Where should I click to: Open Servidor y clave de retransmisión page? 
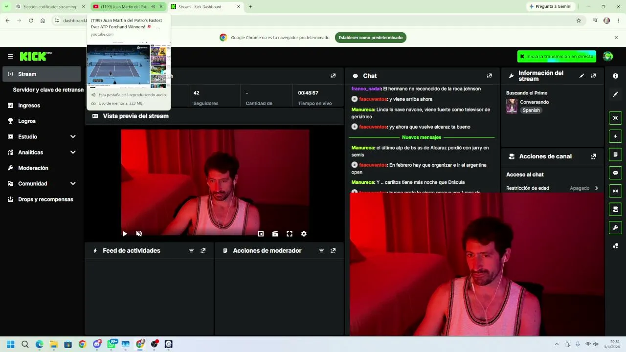[x=48, y=90]
